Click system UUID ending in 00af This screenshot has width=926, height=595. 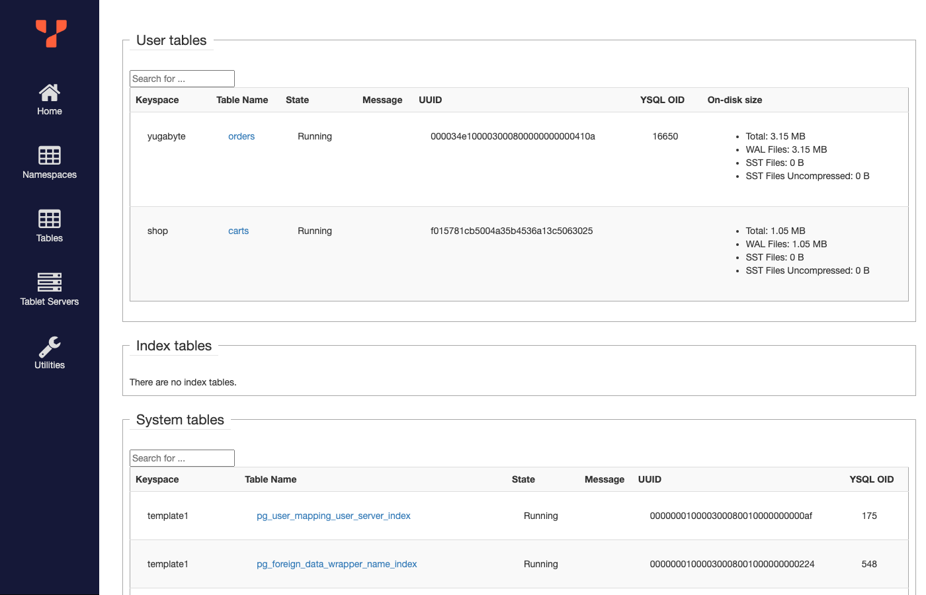click(x=731, y=516)
